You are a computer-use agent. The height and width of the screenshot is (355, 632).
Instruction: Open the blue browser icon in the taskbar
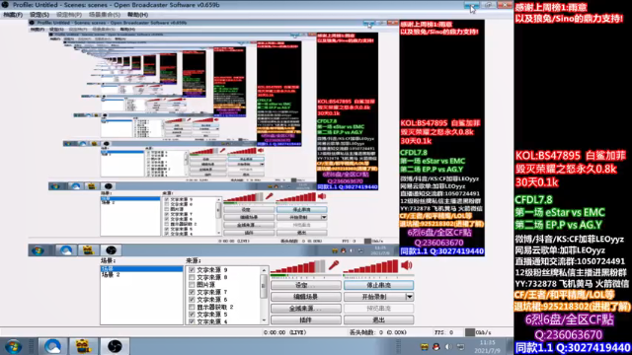click(x=52, y=346)
